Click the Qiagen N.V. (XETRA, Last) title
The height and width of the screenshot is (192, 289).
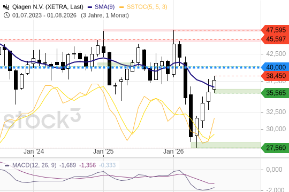pyautogui.click(x=48, y=7)
